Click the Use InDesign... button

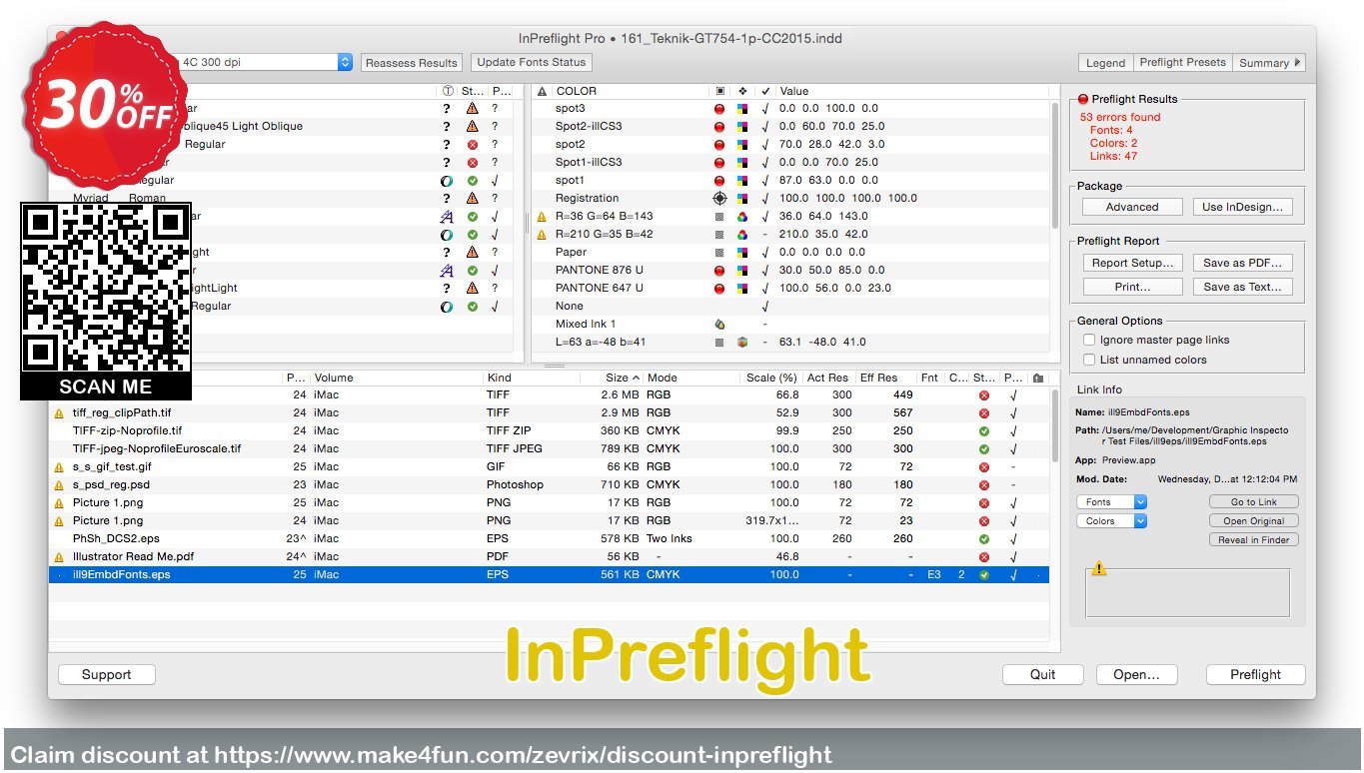(x=1242, y=207)
